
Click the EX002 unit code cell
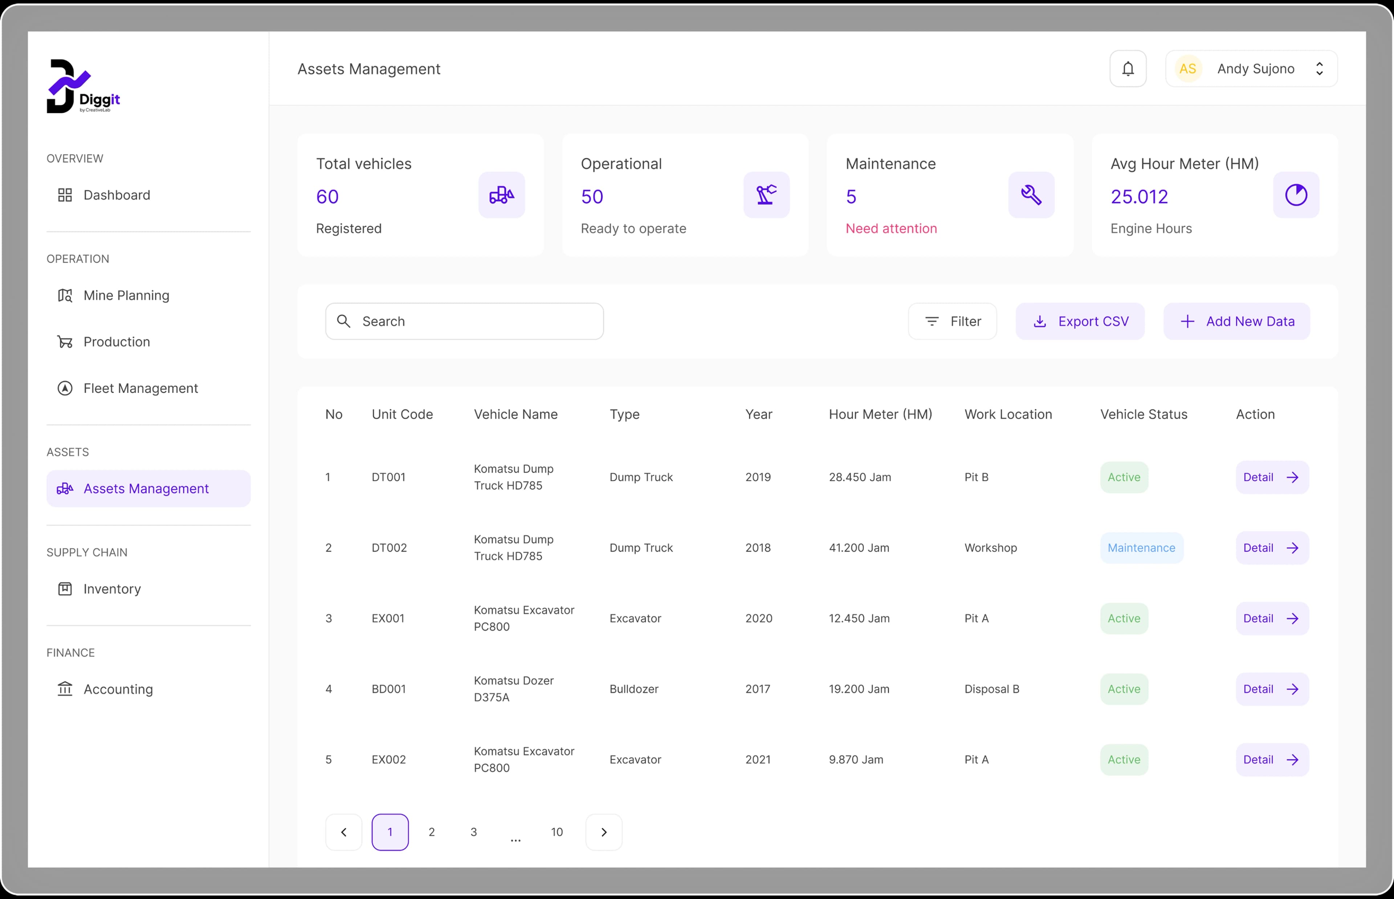coord(389,760)
